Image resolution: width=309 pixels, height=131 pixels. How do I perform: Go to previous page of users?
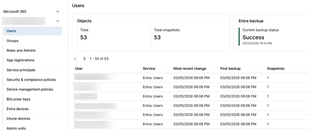pyautogui.click(x=75, y=59)
